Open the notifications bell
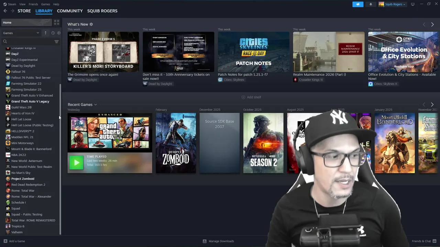The width and height of the screenshot is (440, 247). pos(371,4)
